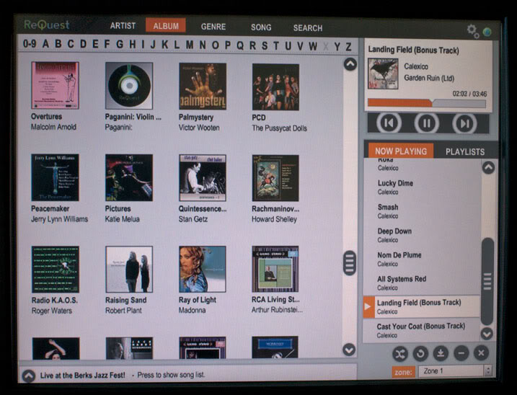This screenshot has width=517, height=395.
Task: Pause the current song
Action: (426, 124)
